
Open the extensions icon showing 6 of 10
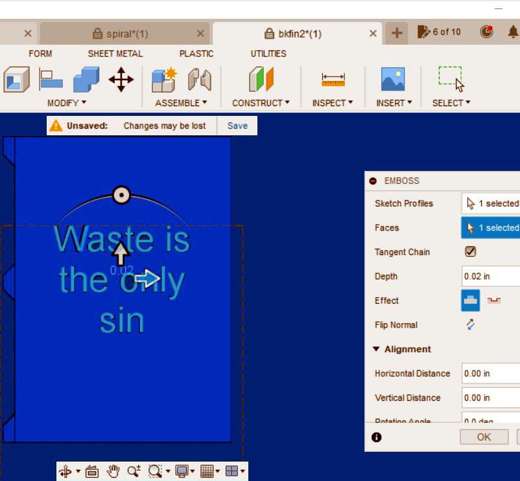pos(439,32)
